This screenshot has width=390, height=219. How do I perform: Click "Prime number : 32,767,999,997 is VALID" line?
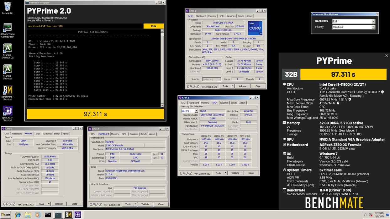coord(58,96)
